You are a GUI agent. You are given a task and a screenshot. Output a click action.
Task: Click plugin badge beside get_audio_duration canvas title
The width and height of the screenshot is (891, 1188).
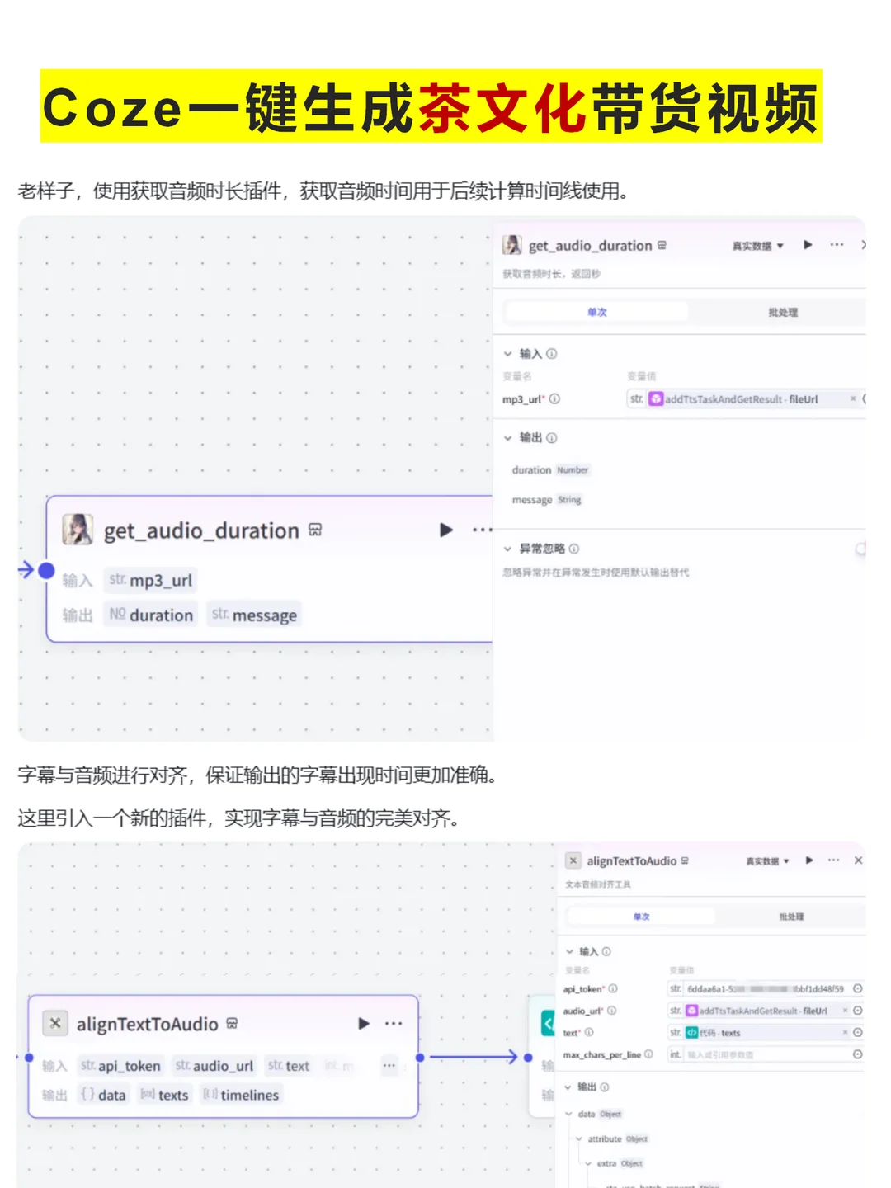315,530
